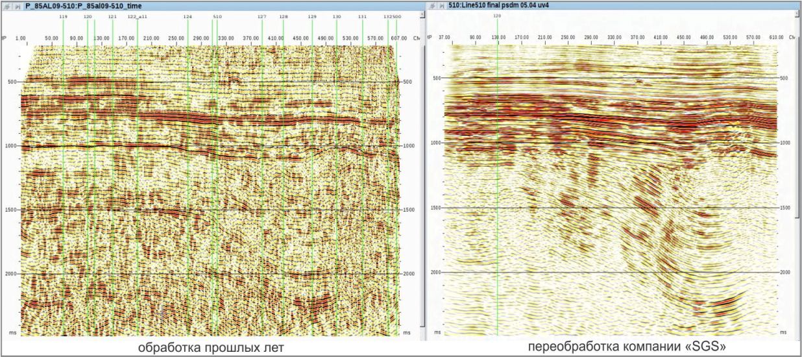Click the pin icon in Line510 panel title
802x357 pixels.
pos(431,6)
